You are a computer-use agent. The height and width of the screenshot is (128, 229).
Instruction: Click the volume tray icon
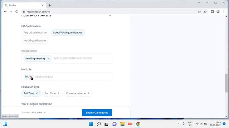click(201, 124)
